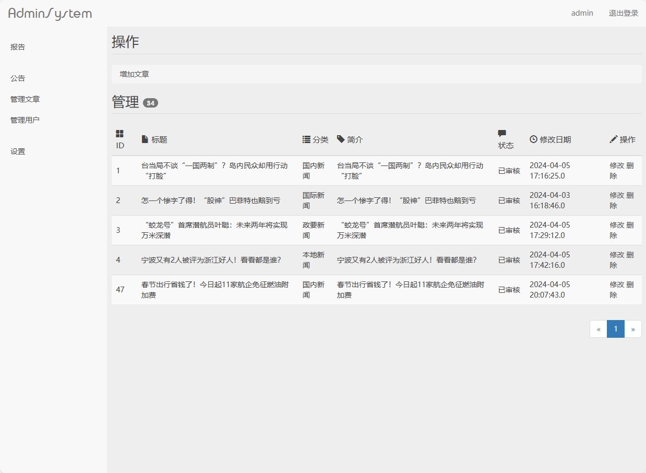Select page 1 in the pagination
The height and width of the screenshot is (473, 646).
615,329
